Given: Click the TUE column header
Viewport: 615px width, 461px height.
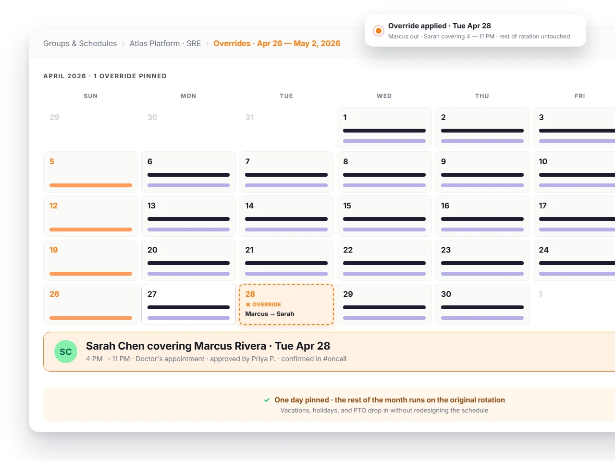Looking at the screenshot, I should coord(286,96).
